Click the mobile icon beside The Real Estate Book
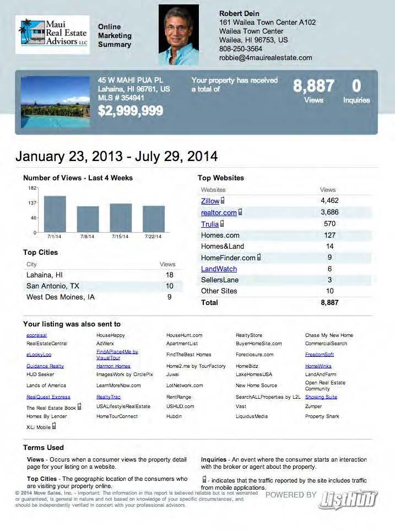395x530 pixels. pos(79,406)
